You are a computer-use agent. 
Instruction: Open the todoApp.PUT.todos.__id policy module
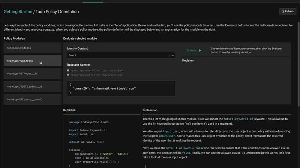33,74
